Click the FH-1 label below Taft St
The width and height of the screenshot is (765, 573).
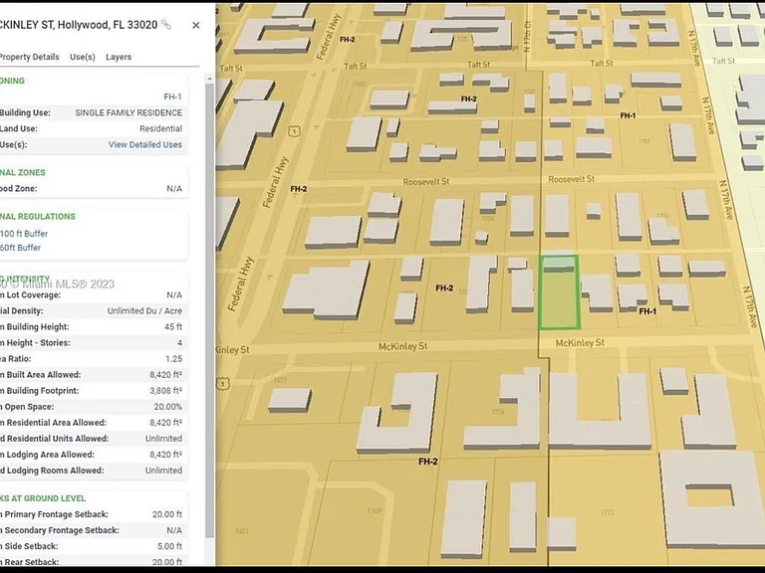[x=628, y=116]
